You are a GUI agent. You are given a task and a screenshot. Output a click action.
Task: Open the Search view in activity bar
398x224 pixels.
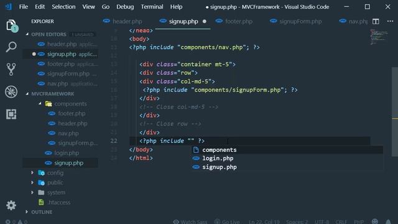tap(11, 47)
